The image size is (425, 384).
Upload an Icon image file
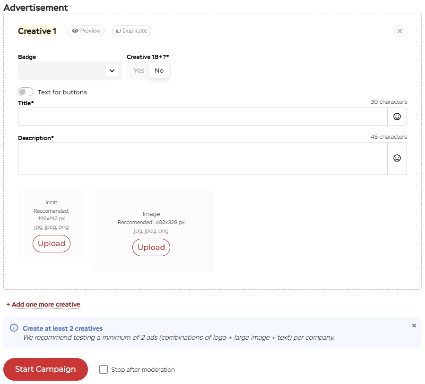click(x=52, y=244)
